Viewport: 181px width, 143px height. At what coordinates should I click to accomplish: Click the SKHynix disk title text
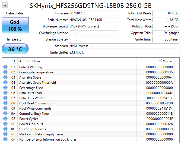90,5
